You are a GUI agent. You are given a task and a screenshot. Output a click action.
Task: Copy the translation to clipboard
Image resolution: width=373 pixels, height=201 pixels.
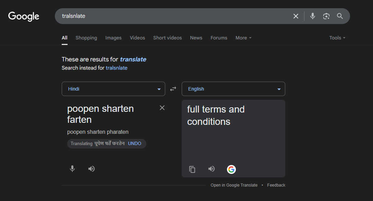click(192, 169)
